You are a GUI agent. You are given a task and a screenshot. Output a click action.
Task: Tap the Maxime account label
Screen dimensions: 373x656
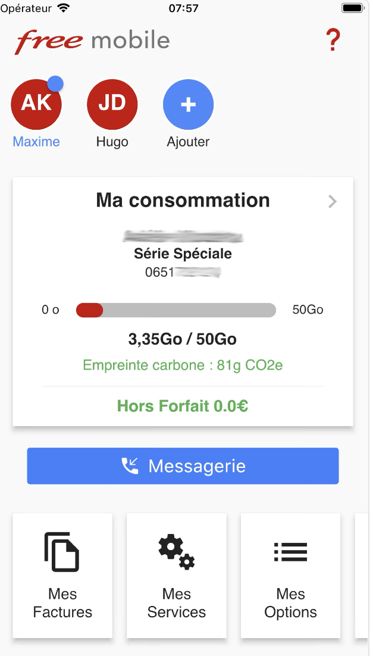point(36,142)
